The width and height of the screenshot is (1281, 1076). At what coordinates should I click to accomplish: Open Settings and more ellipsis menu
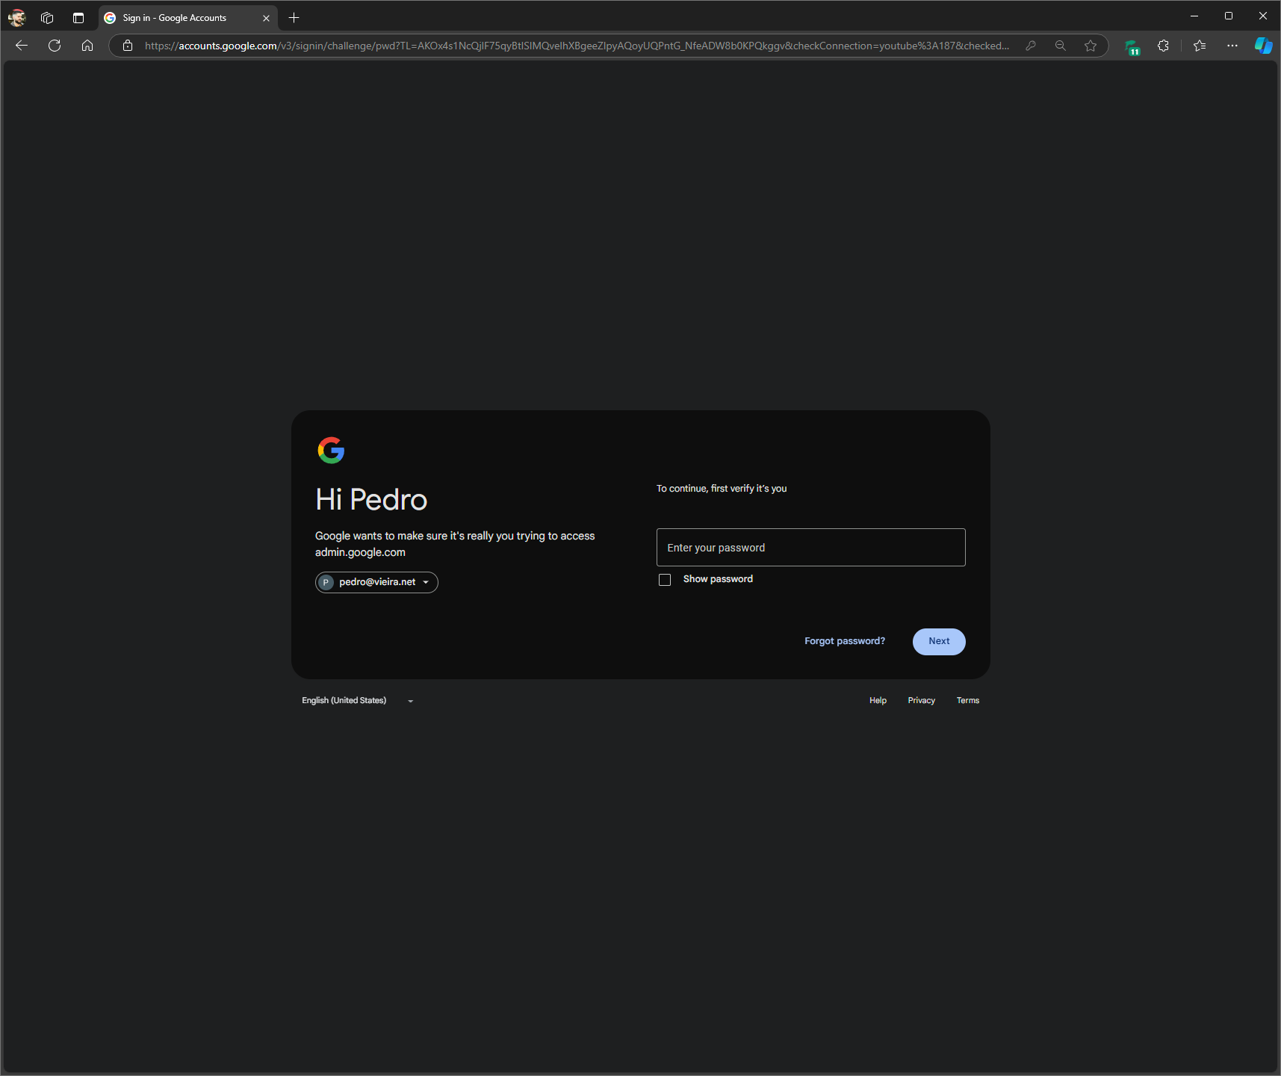click(1232, 46)
